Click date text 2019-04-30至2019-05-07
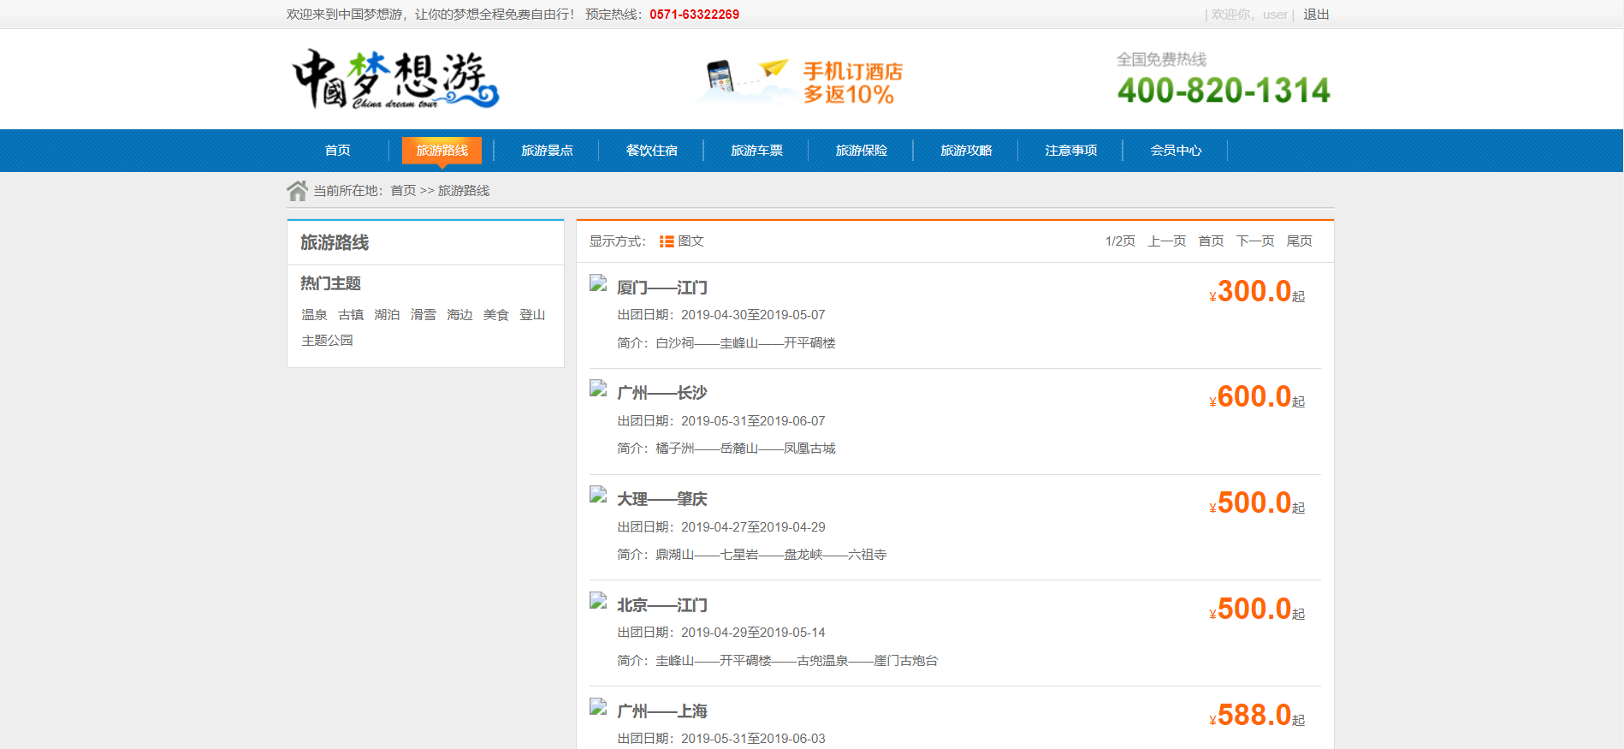The image size is (1624, 749). pyautogui.click(x=753, y=315)
